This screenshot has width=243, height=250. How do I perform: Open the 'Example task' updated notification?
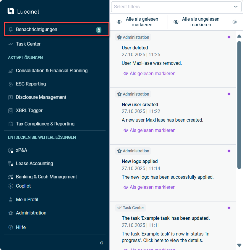pyautogui.click(x=166, y=218)
